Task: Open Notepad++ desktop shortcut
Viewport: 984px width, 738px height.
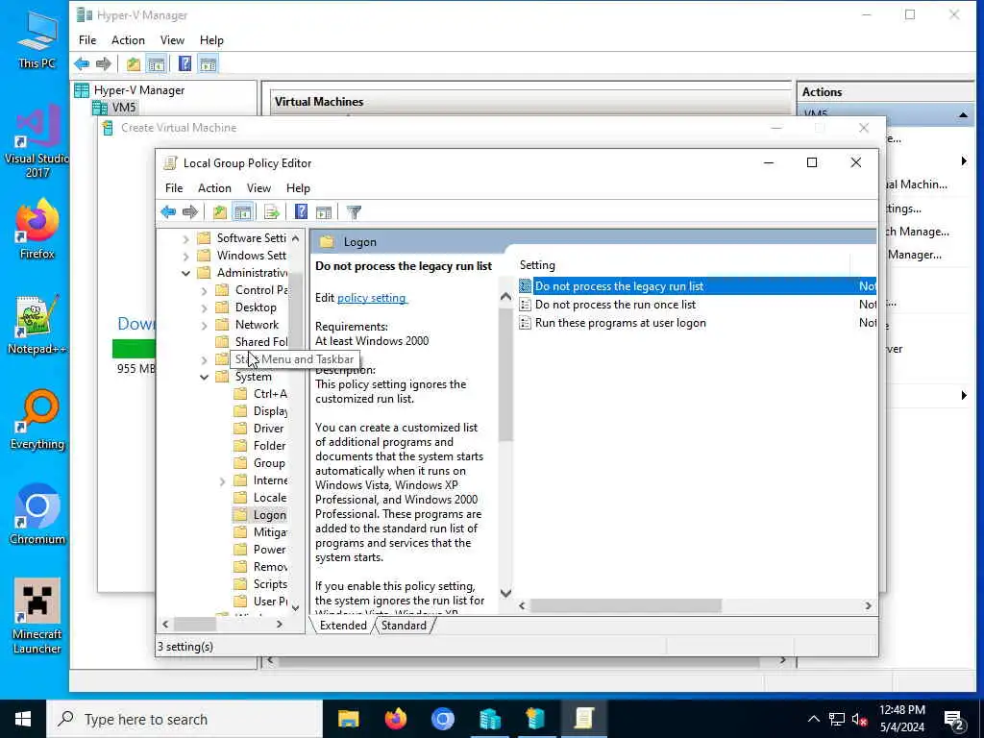Action: 37,325
